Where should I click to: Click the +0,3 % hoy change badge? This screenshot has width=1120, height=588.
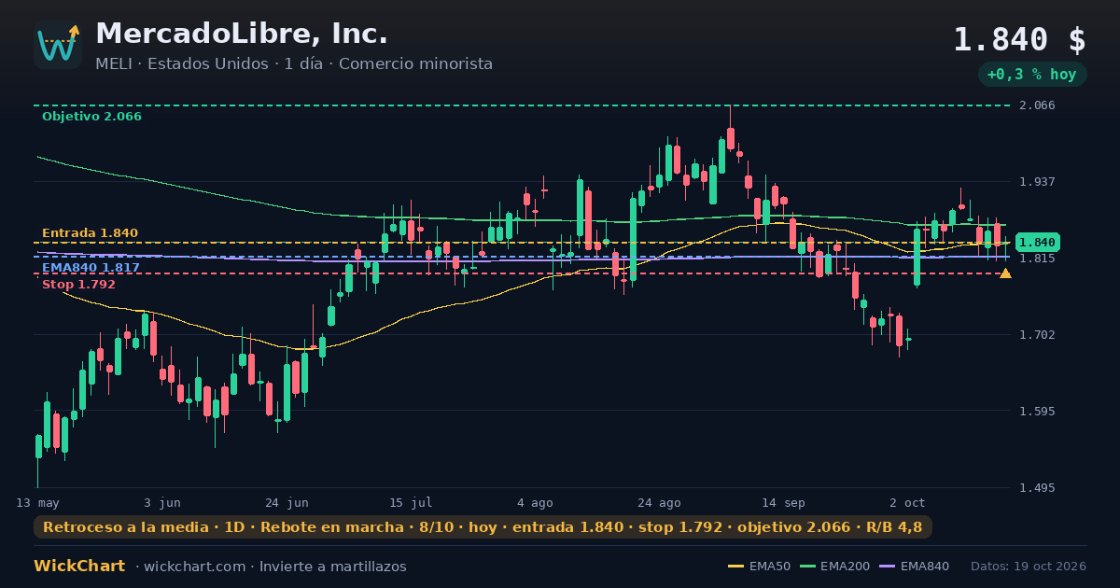point(1031,75)
